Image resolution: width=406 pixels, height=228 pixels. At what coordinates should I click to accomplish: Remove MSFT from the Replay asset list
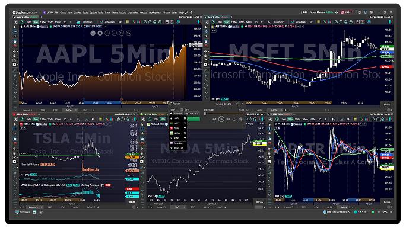(185, 123)
